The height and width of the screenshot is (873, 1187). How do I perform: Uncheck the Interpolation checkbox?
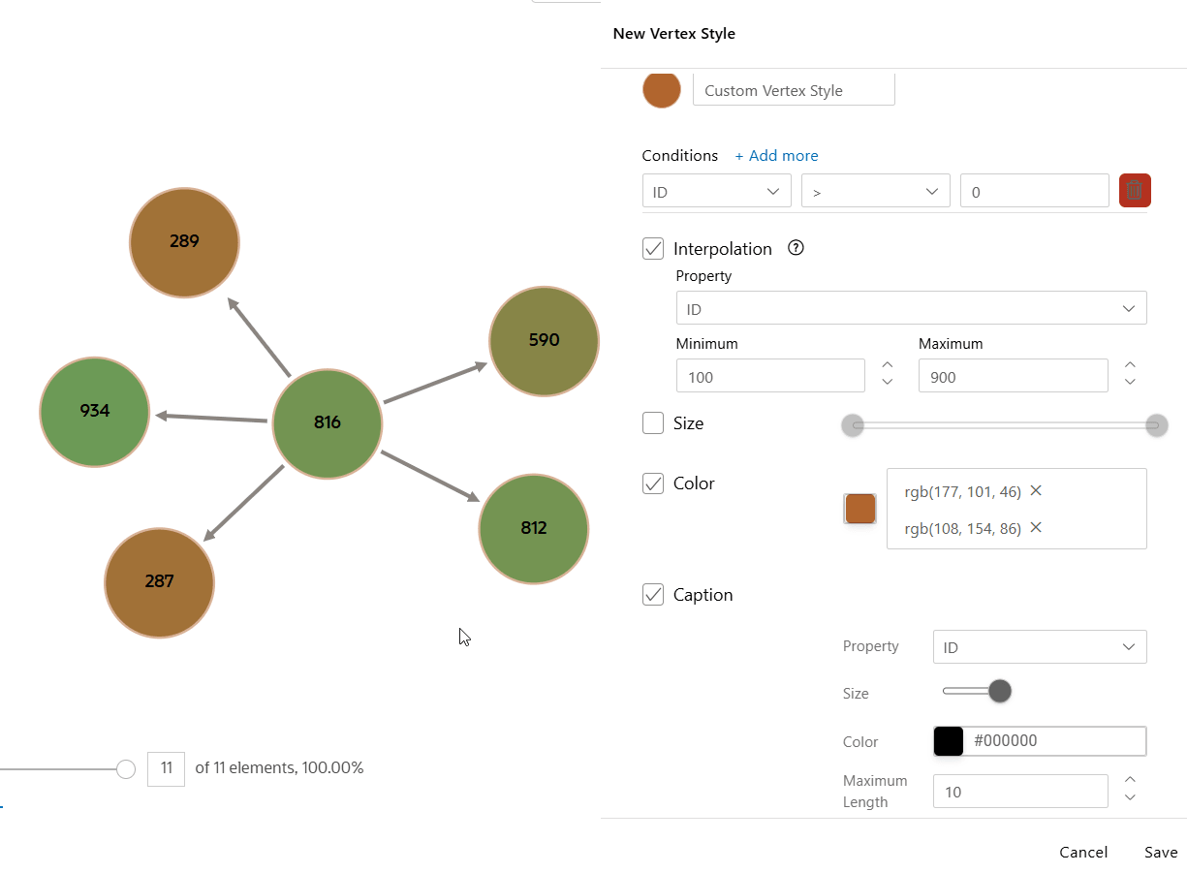coord(653,248)
